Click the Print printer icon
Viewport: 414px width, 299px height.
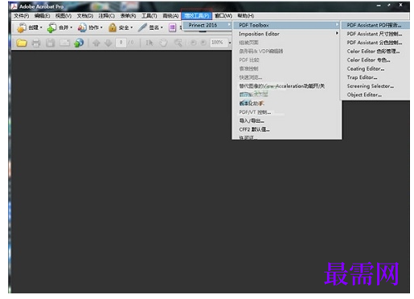click(x=36, y=43)
